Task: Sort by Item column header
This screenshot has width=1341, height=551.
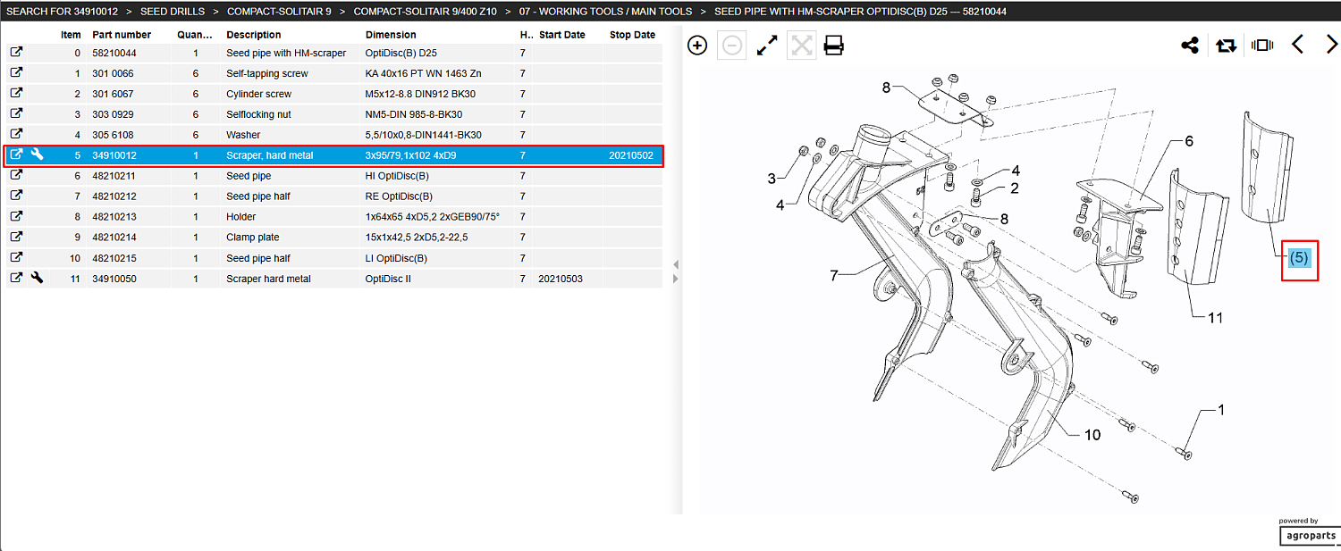Action: pos(71,35)
